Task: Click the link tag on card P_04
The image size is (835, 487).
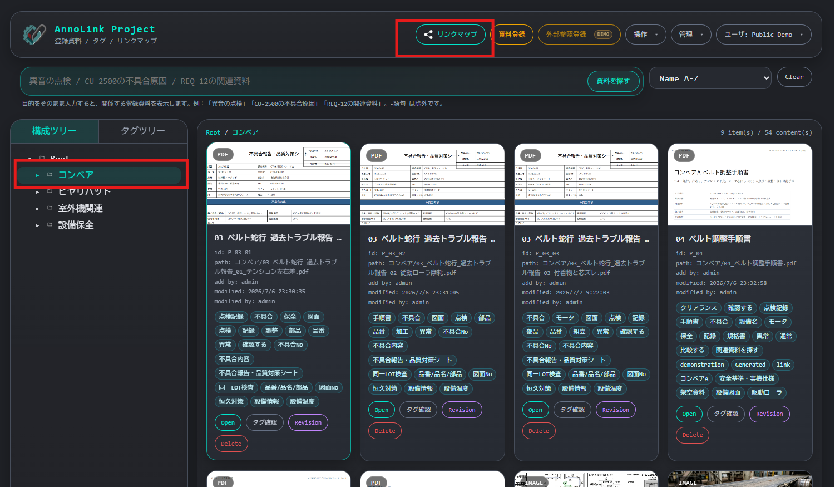Action: pyautogui.click(x=783, y=365)
